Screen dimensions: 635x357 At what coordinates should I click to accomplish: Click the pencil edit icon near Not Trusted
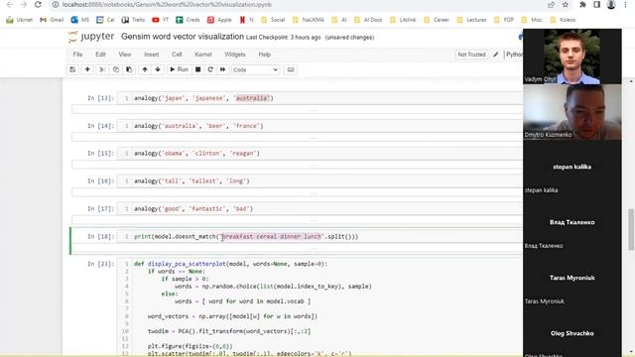pyautogui.click(x=496, y=55)
